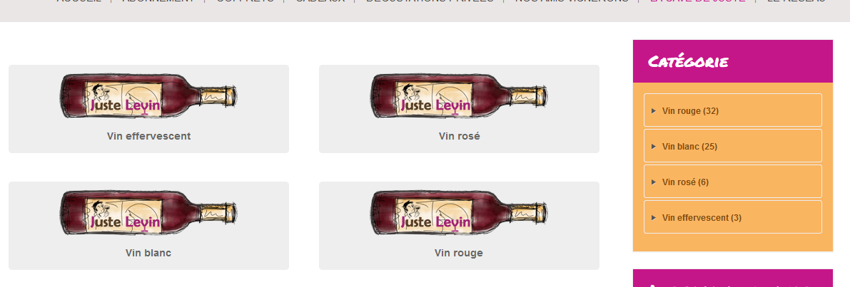Open the Vin blanc bottle image

point(148,213)
